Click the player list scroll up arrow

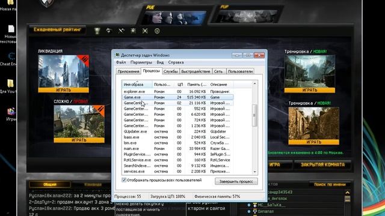point(348,193)
